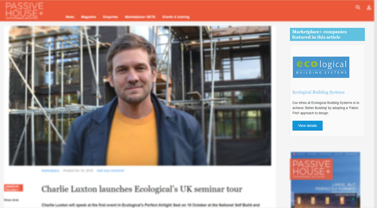377x208 pixels.
Task: Open the Events & training menu item
Action: click(x=176, y=17)
